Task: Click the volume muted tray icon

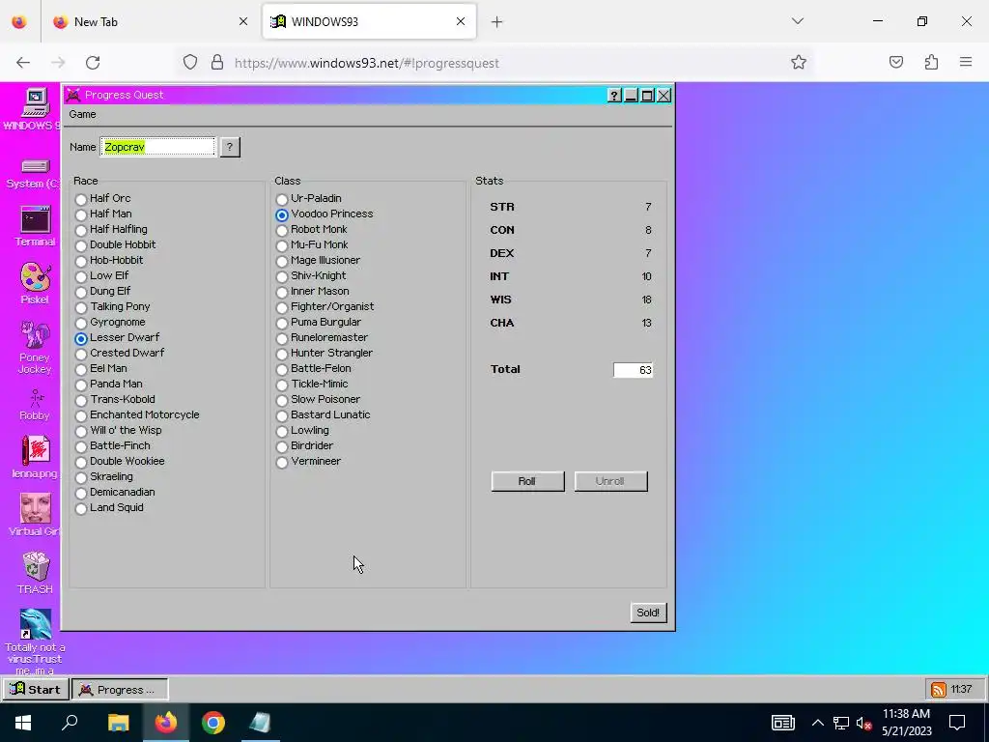Action: coord(863,723)
